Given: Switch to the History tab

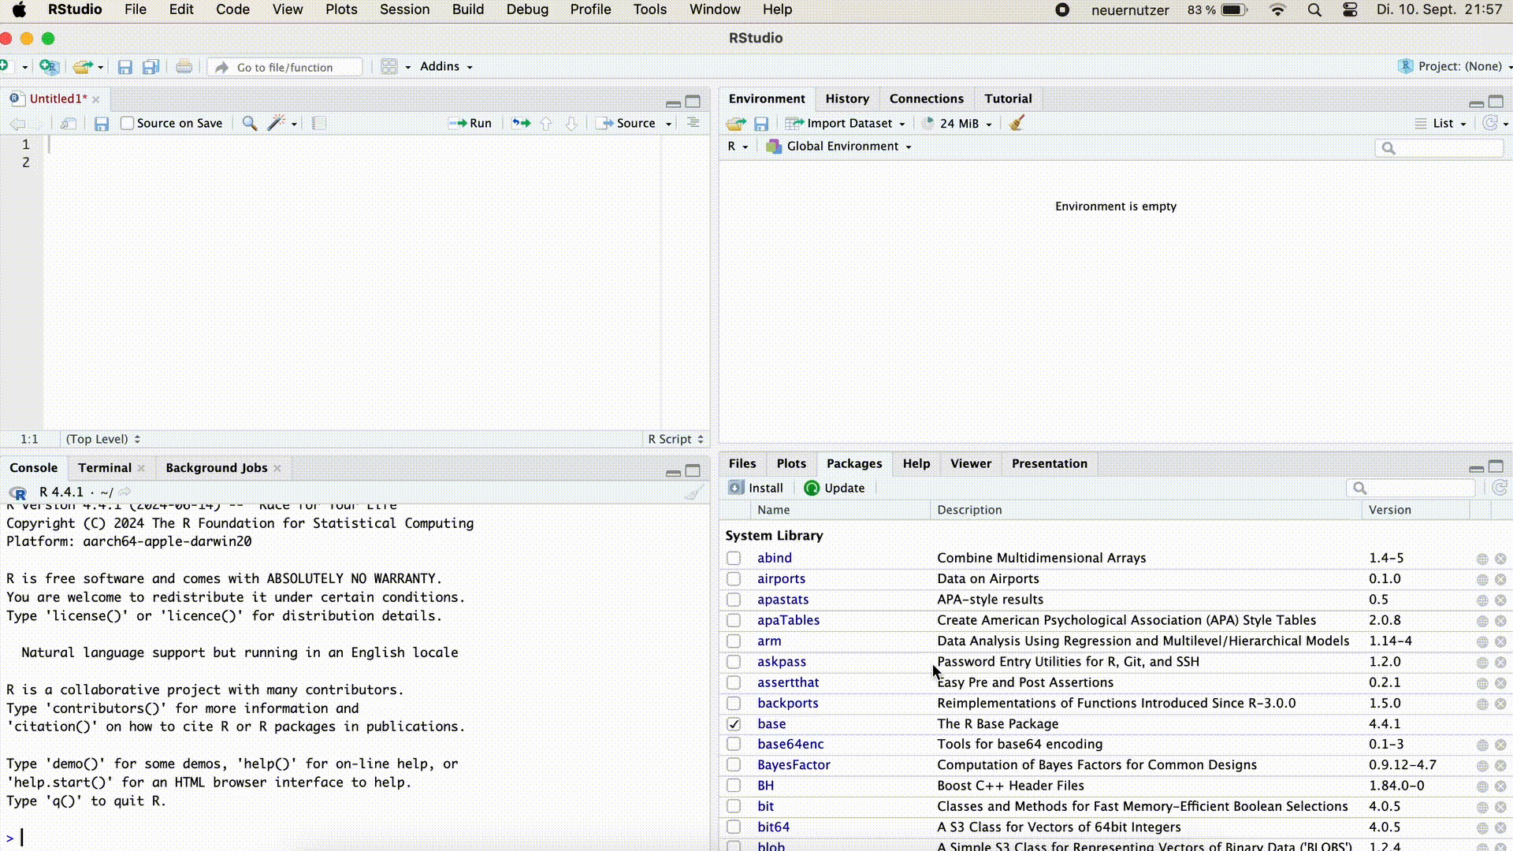Looking at the screenshot, I should (847, 98).
